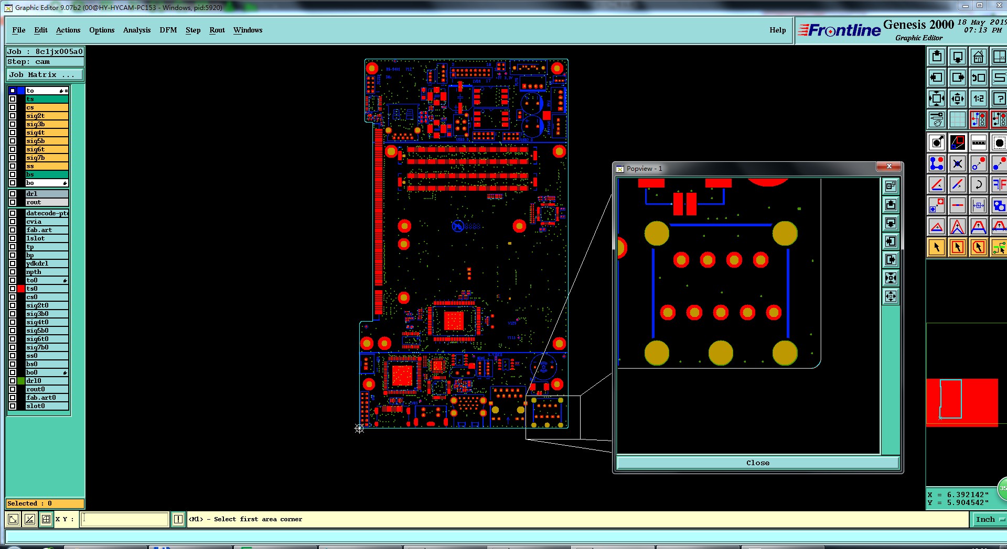1007x549 pixels.
Task: Click the mirror F icon
Action: [999, 184]
